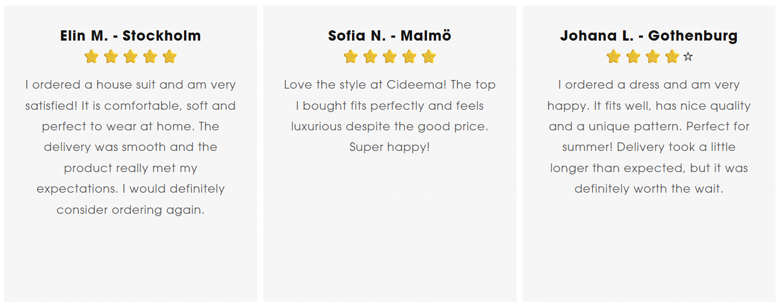
Task: Click the fifth star in Elin M.'s rating
Action: [169, 57]
